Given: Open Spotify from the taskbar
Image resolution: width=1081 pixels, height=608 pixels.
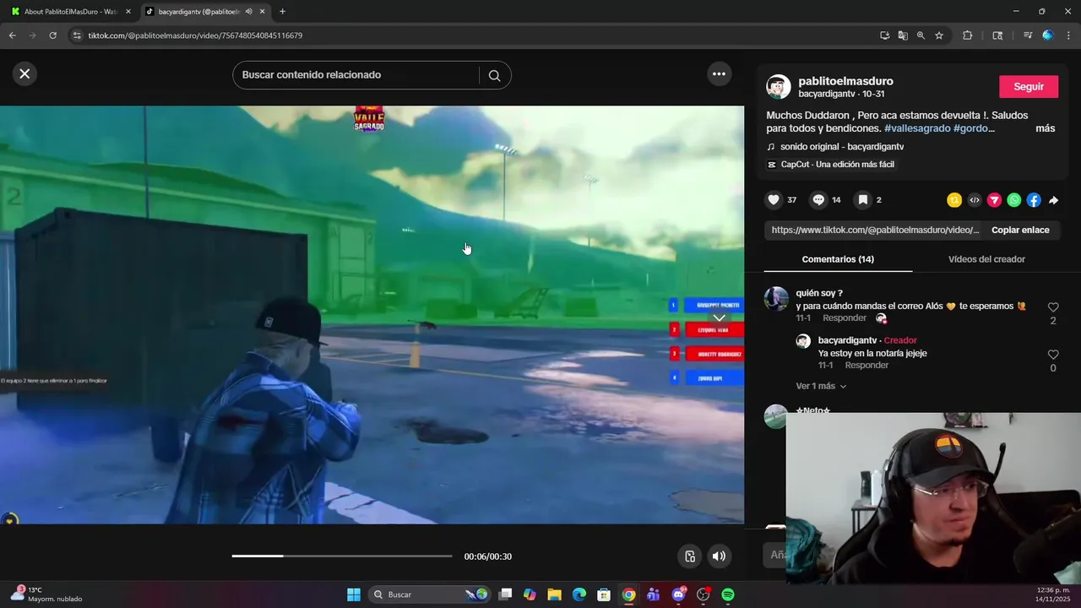Looking at the screenshot, I should (728, 594).
